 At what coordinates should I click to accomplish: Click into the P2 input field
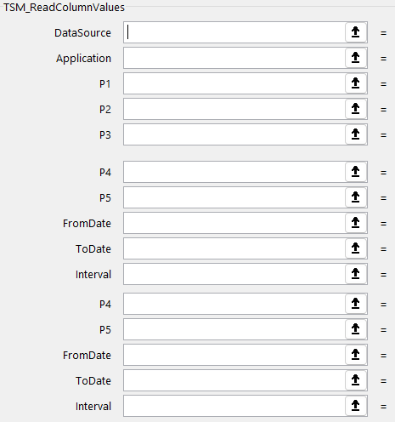tap(234, 109)
